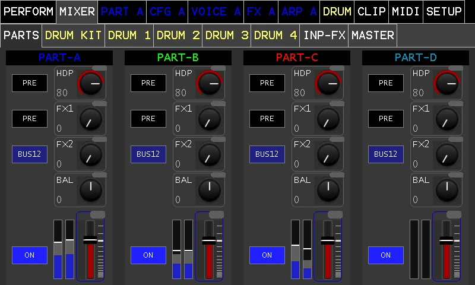
Task: Click PART-B FX1 send knob
Action: pyautogui.click(x=210, y=119)
